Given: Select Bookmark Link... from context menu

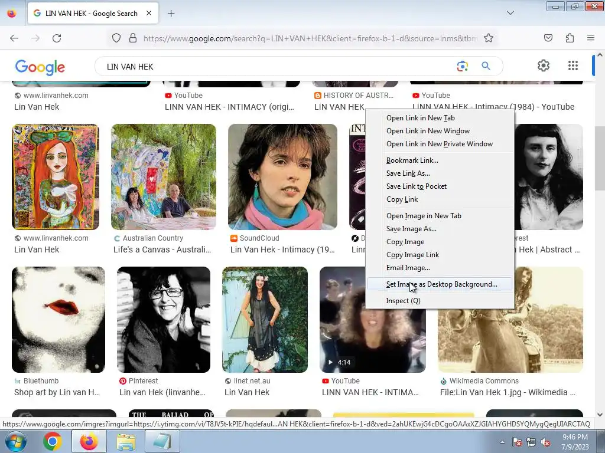Looking at the screenshot, I should point(440,160).
